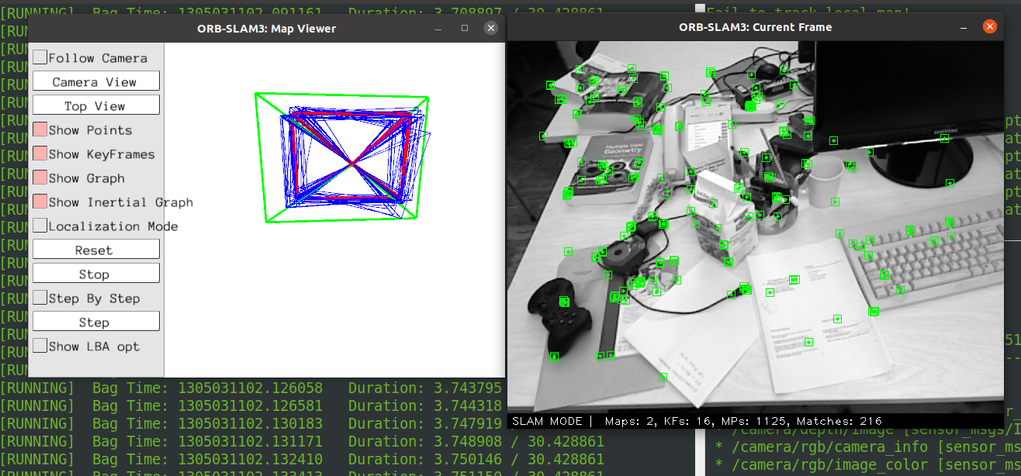Enable Localization Mode

pos(40,226)
